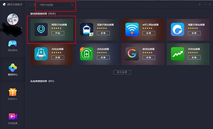
Task: Click the 网易UU加速器 title text
Action: tap(59, 25)
